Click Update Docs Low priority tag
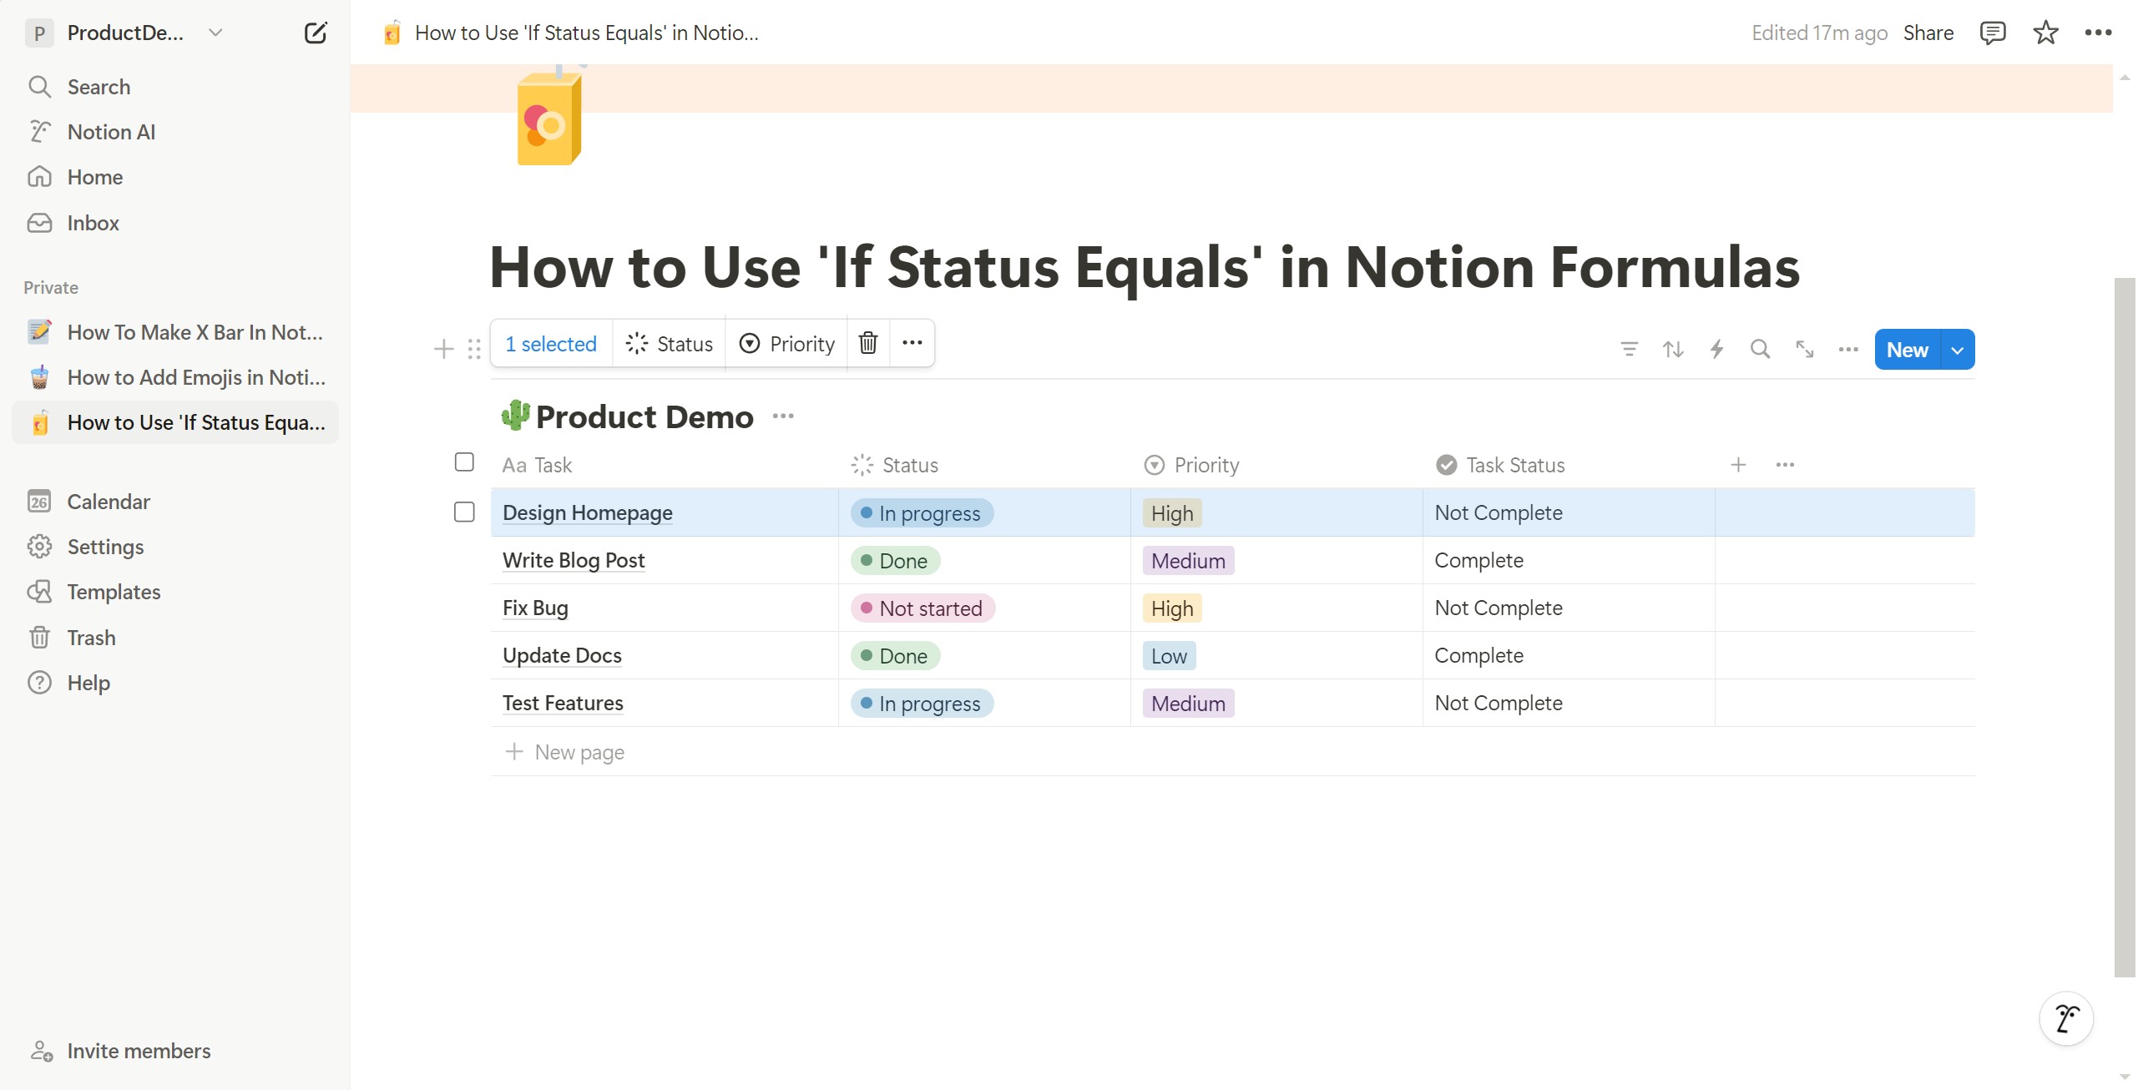The width and height of the screenshot is (2138, 1090). tap(1169, 656)
